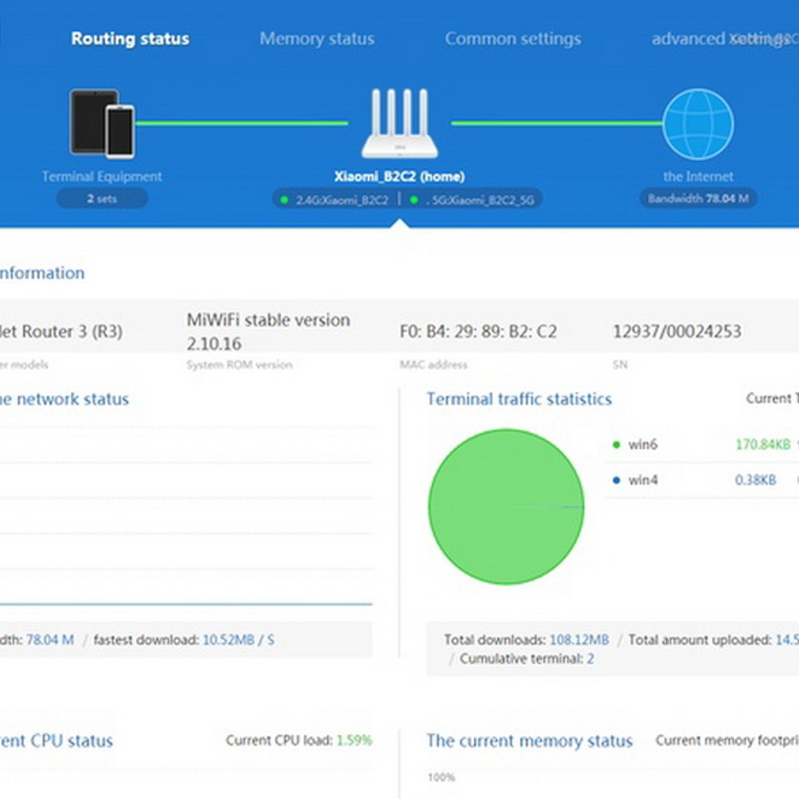Click 'the Internet' label
Viewport: 799px width, 799px height.
click(698, 177)
